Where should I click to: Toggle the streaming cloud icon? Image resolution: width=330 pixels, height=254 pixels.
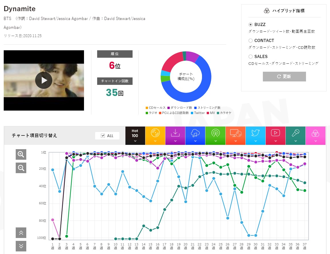tap(195, 135)
